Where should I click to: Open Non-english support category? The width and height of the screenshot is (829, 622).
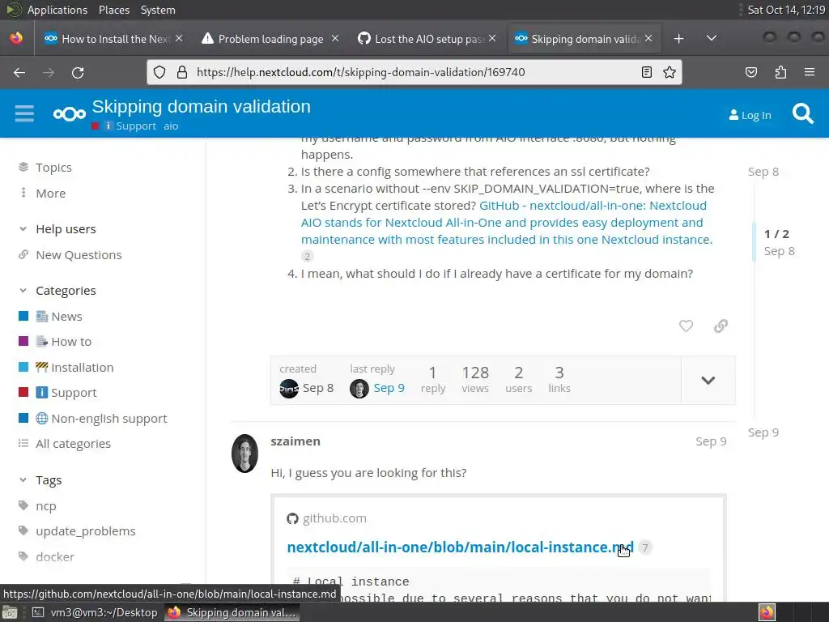pyautogui.click(x=109, y=419)
